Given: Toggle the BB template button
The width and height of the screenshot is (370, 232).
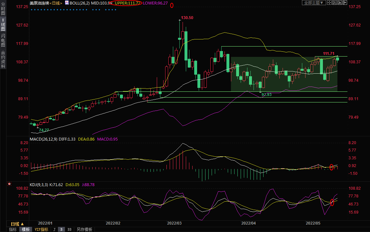Looking at the screenshot, I should (69, 229).
